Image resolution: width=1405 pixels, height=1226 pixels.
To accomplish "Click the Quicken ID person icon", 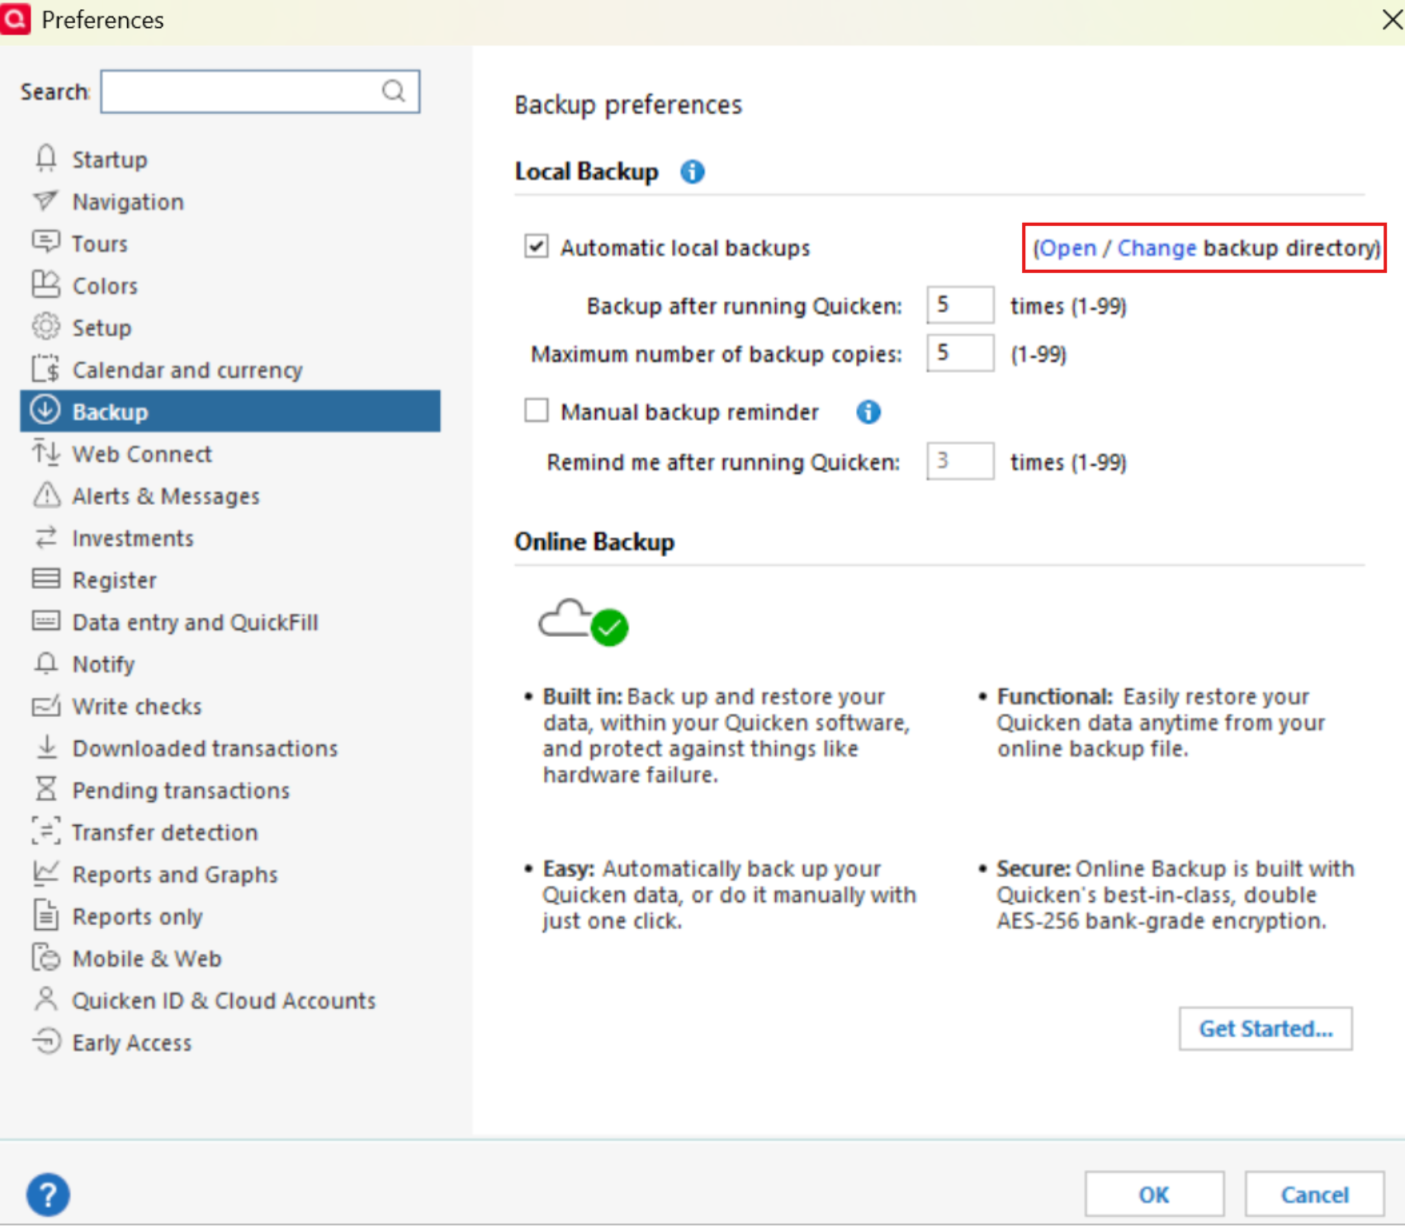I will pos(46,999).
